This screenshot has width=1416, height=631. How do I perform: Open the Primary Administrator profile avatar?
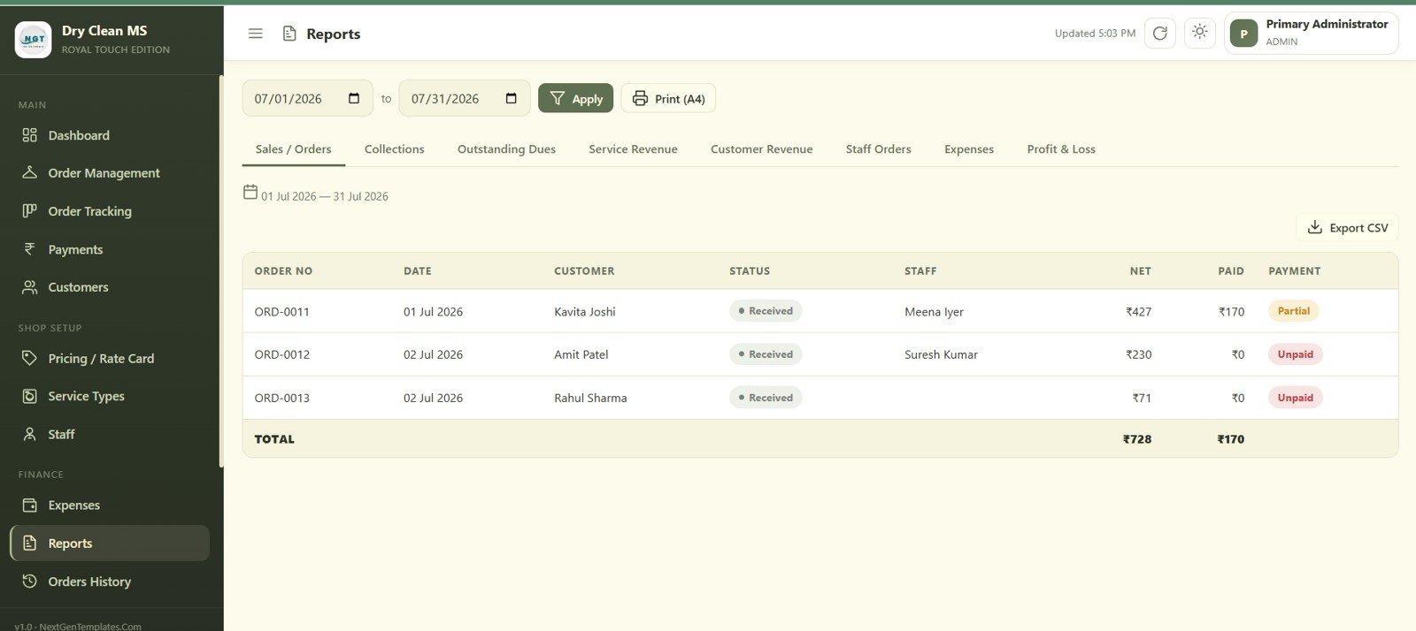pyautogui.click(x=1243, y=34)
